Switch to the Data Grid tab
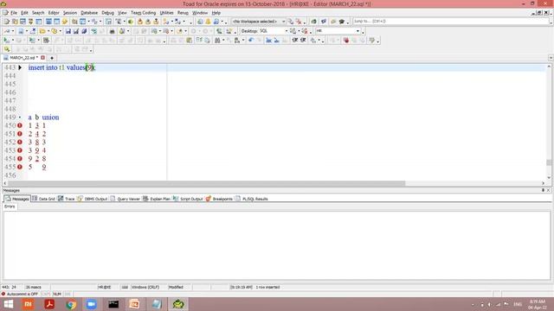The image size is (554, 311). click(44, 199)
